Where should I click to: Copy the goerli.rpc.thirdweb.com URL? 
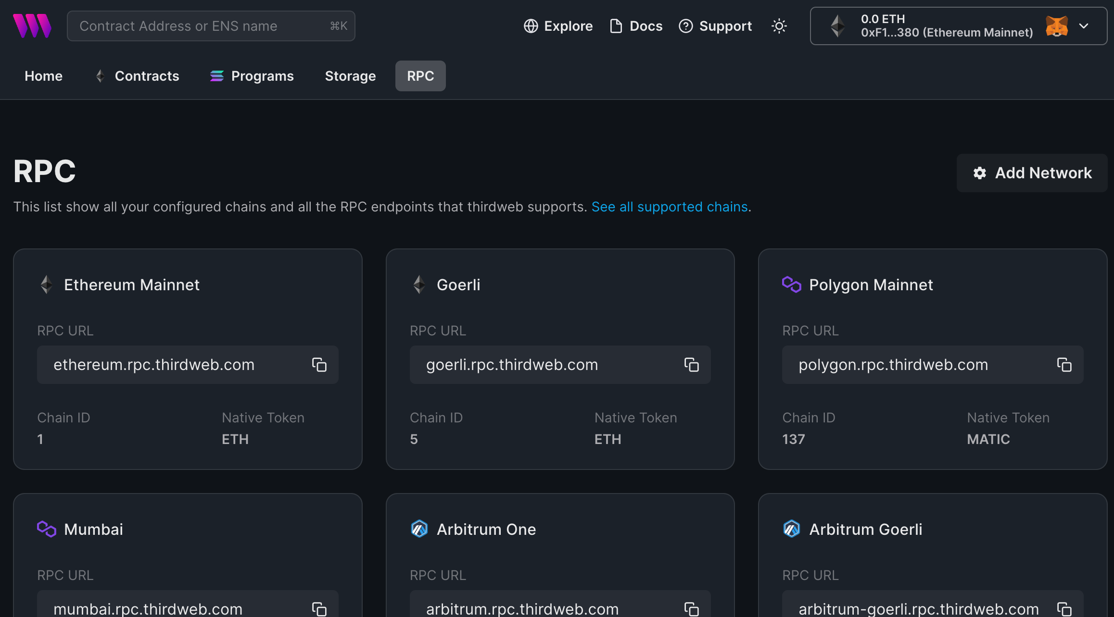(x=691, y=365)
